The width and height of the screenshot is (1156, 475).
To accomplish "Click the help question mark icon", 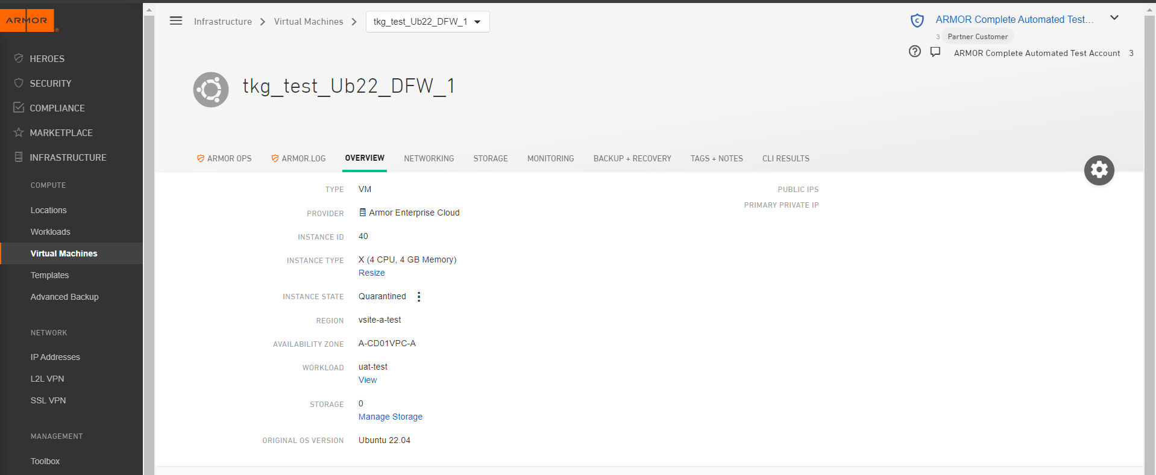I will (914, 52).
